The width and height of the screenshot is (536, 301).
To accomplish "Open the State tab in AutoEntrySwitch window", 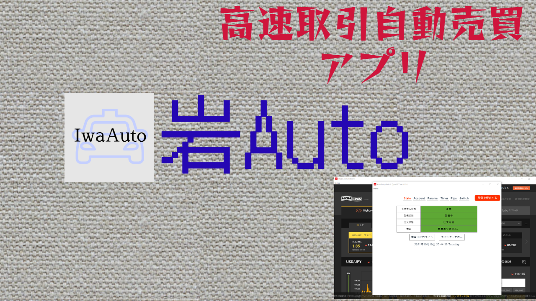I will (407, 198).
